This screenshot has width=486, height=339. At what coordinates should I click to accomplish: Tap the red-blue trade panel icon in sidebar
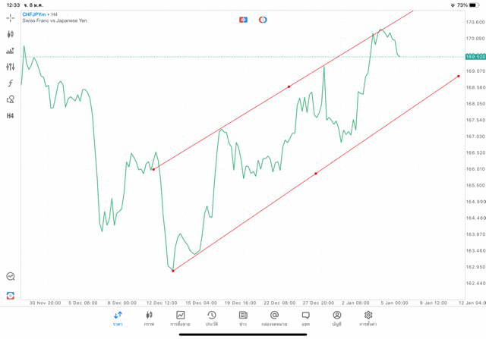click(11, 295)
